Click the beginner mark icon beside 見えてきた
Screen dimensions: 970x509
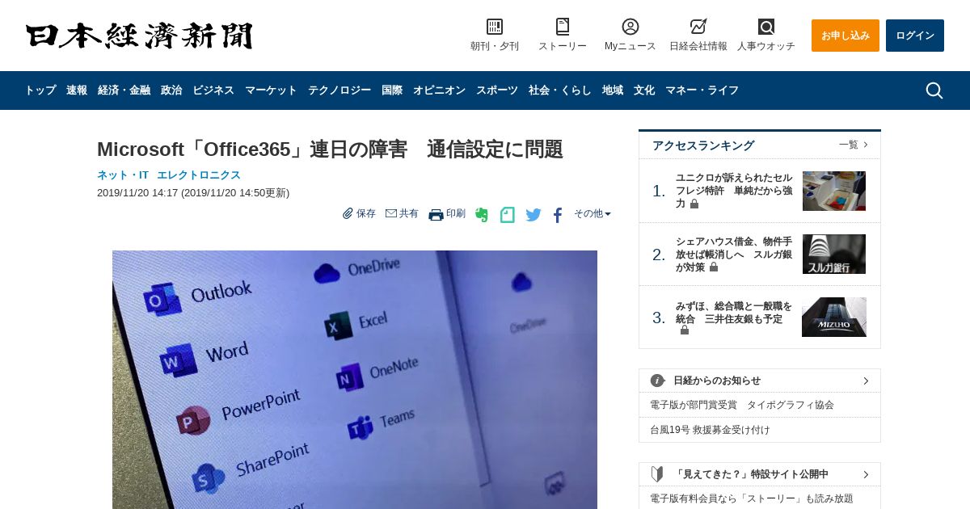(x=658, y=474)
